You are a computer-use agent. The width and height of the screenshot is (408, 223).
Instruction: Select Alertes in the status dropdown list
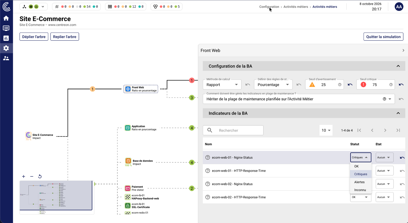point(361,182)
